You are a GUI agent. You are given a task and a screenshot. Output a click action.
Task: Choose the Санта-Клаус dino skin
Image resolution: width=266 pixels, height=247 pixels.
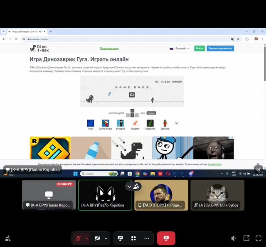(105, 125)
